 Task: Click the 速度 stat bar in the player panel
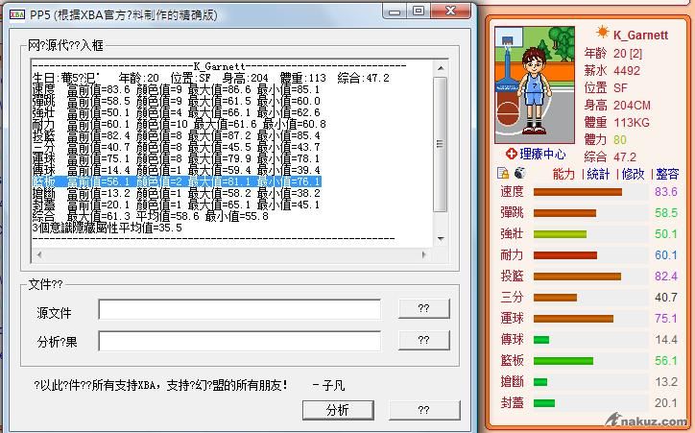pyautogui.click(x=578, y=192)
